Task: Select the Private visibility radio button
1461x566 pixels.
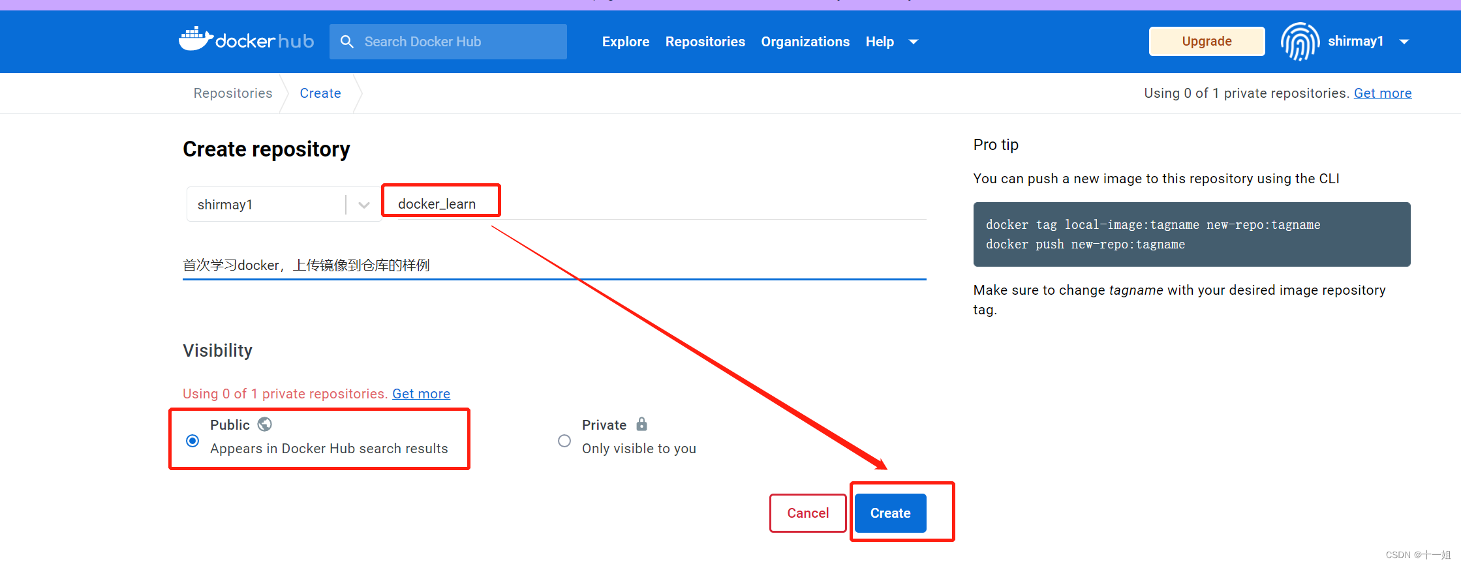Action: 564,441
